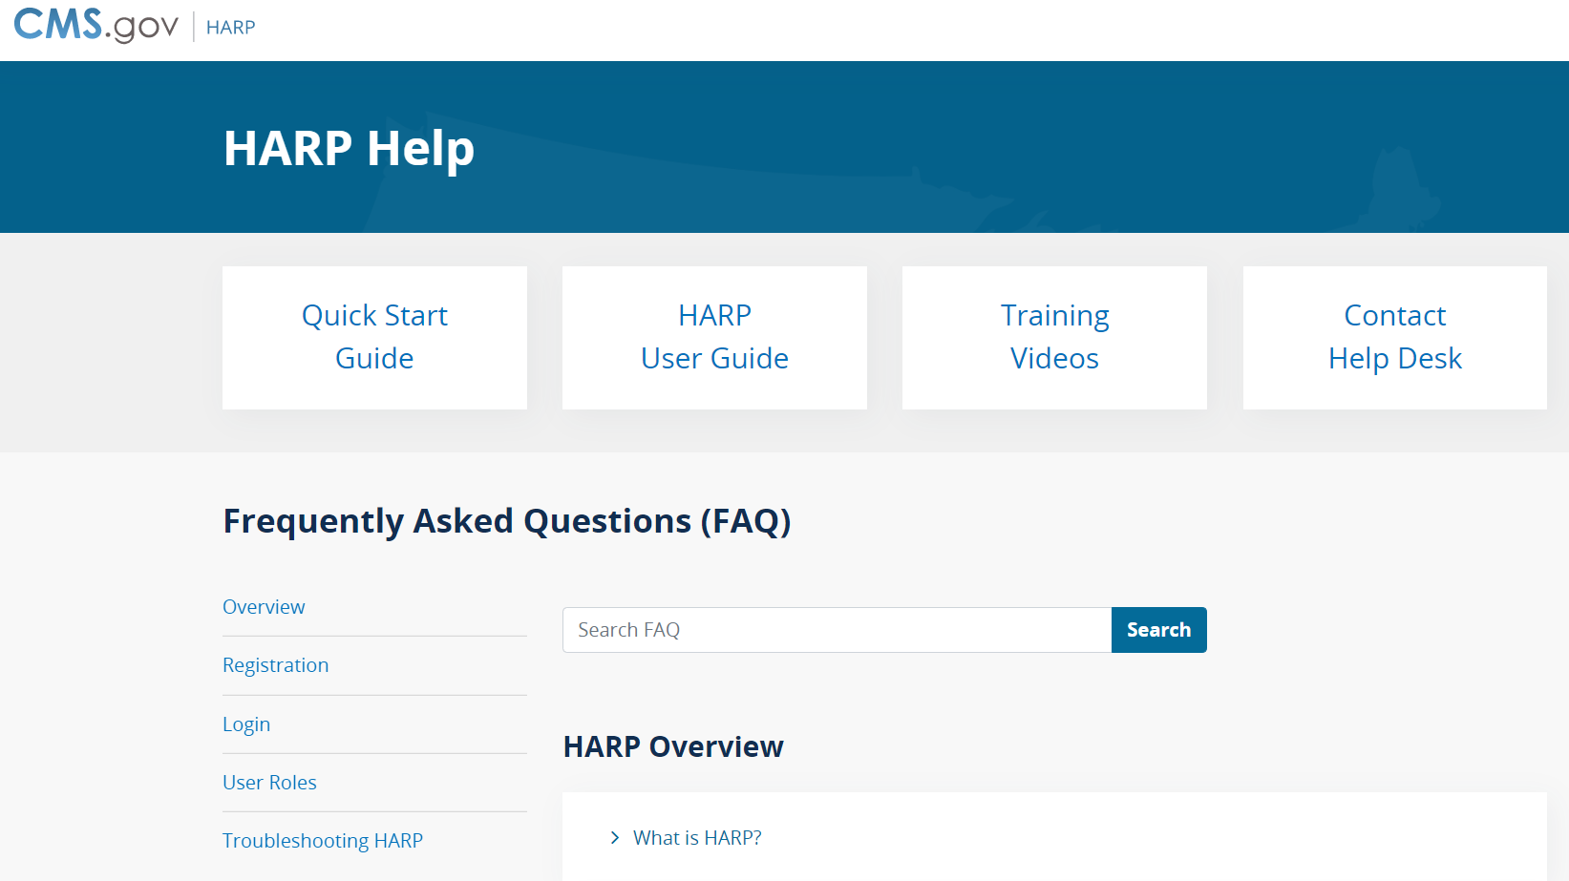
Task: Select Login in the FAQ sidebar
Action: coord(246,724)
